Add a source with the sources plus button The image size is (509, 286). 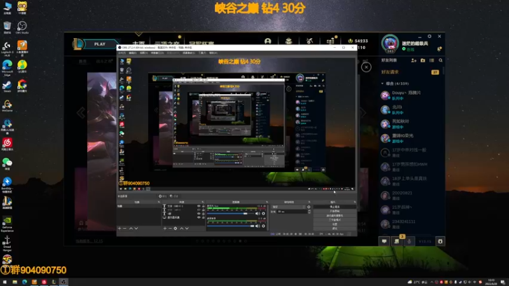click(165, 229)
